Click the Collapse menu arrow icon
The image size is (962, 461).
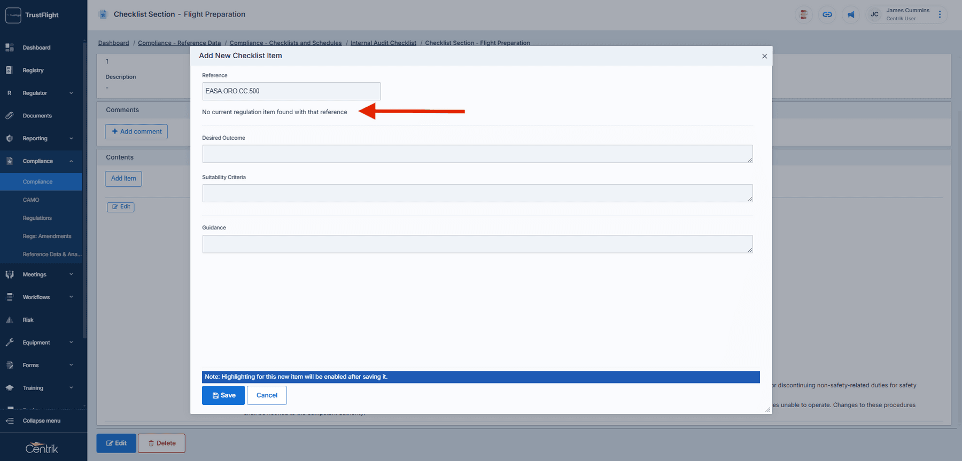[x=9, y=421]
